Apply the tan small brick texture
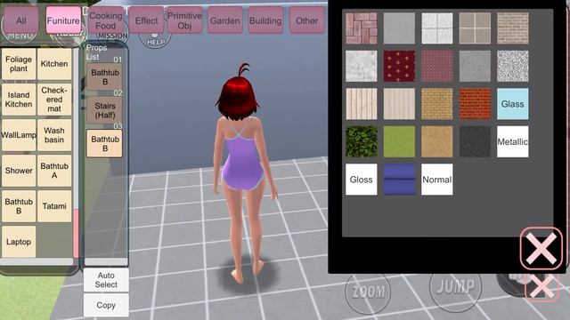 click(513, 28)
